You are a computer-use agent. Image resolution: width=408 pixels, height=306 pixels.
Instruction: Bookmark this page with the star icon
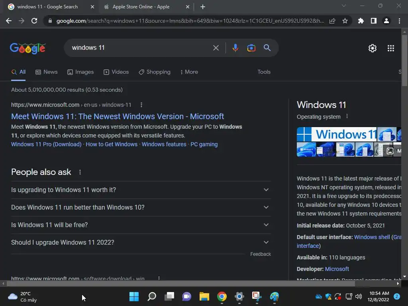pyautogui.click(x=345, y=21)
